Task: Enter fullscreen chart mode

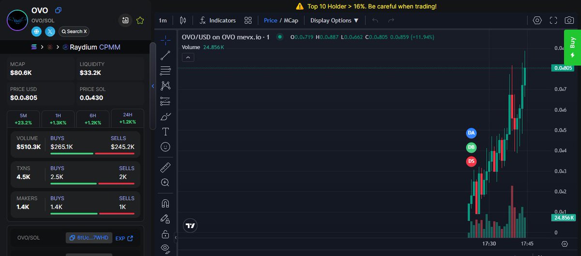Action: pyautogui.click(x=553, y=20)
